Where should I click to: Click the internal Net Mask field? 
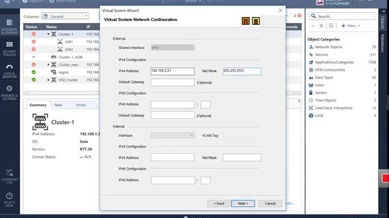[242, 157]
